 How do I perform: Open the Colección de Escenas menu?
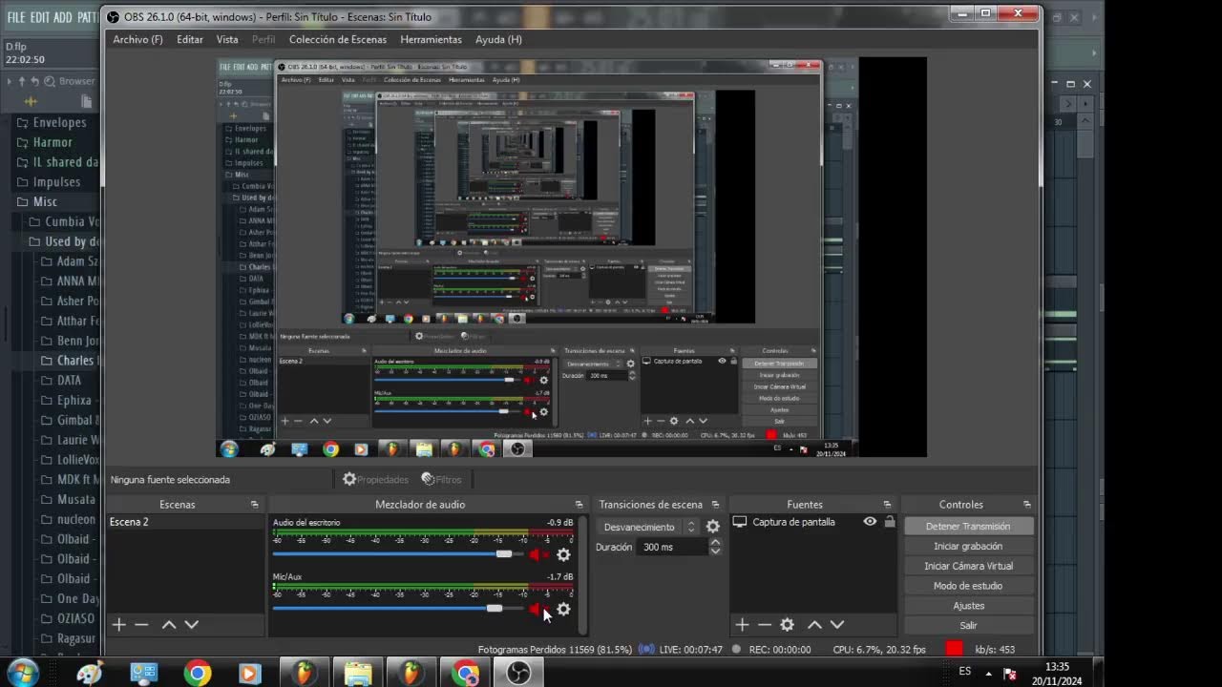(x=338, y=39)
